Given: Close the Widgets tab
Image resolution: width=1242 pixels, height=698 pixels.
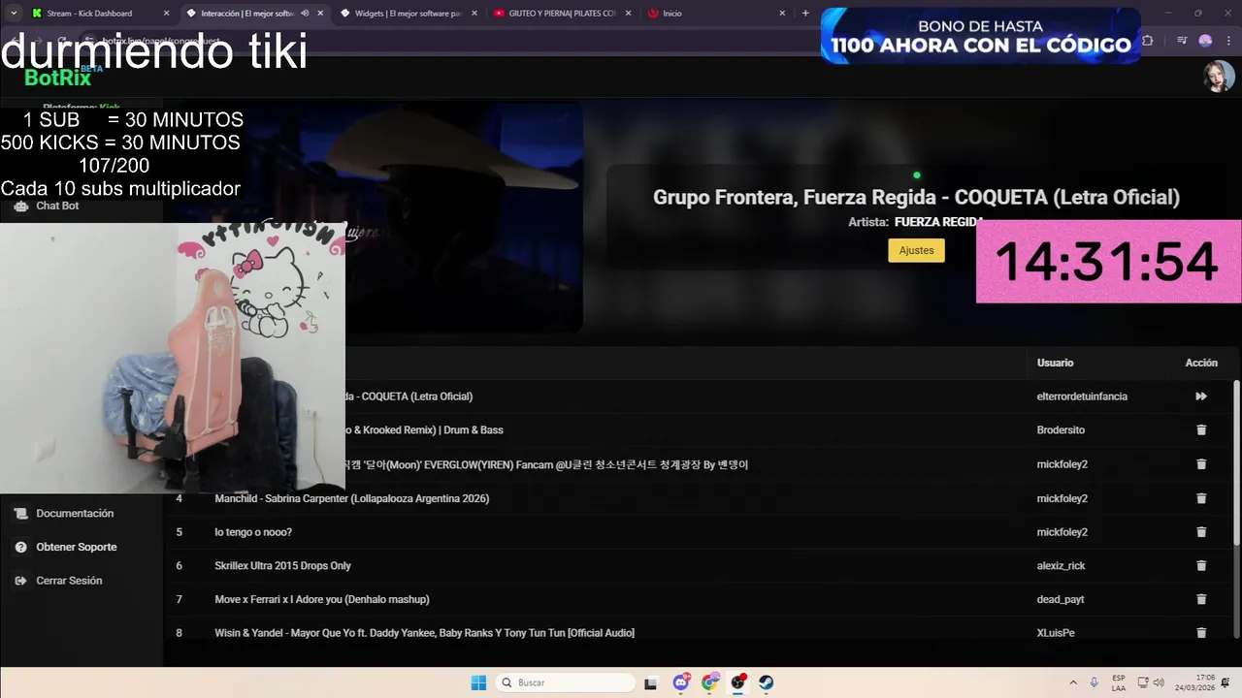Looking at the screenshot, I should pos(474,14).
